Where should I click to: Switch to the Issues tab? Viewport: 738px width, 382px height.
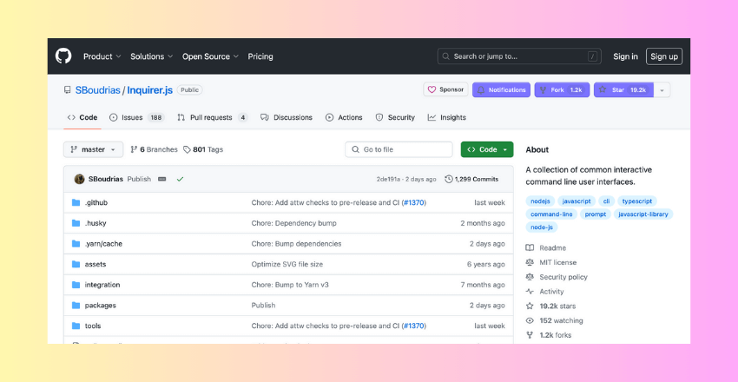(x=137, y=117)
